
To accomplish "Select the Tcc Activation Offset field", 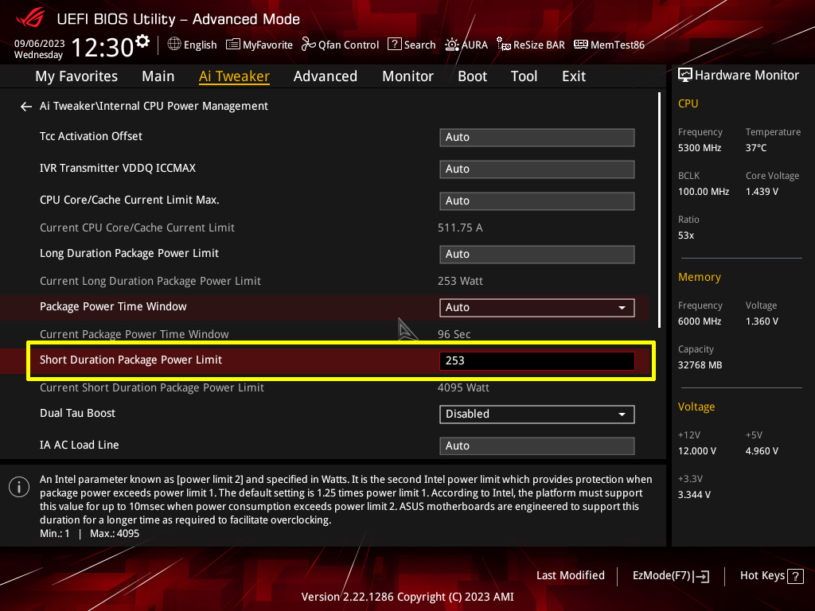I will tap(536, 137).
